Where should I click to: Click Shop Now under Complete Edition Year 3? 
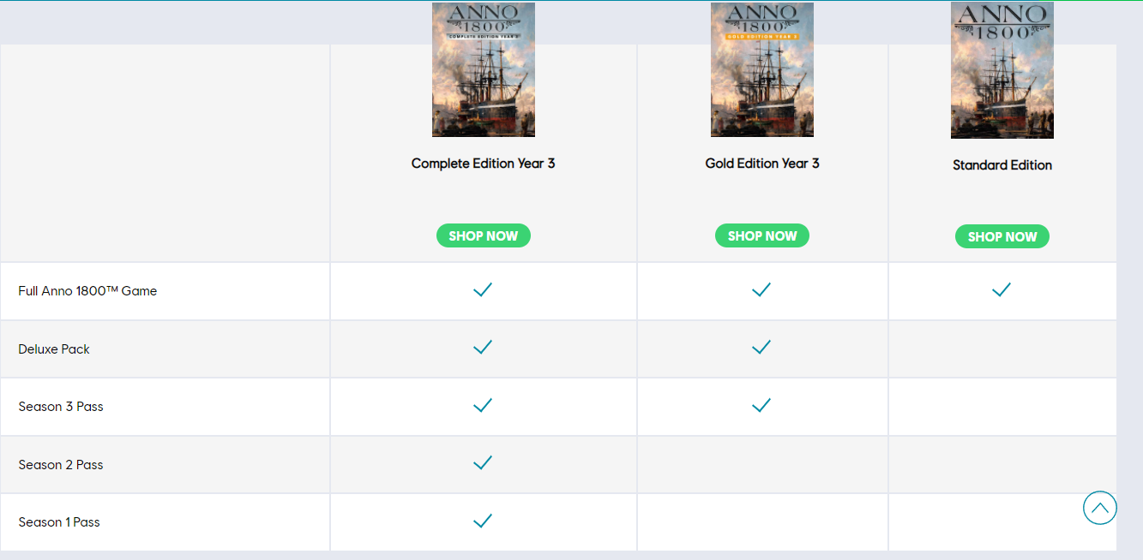tap(484, 235)
